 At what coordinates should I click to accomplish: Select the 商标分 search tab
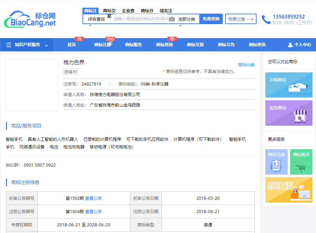point(147,11)
